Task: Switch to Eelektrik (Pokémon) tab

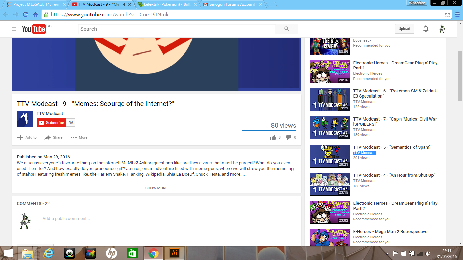Action: (166, 4)
